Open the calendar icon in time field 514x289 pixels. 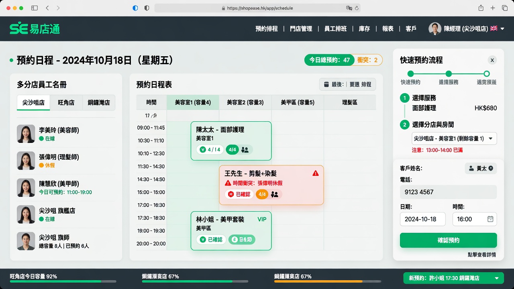(490, 219)
